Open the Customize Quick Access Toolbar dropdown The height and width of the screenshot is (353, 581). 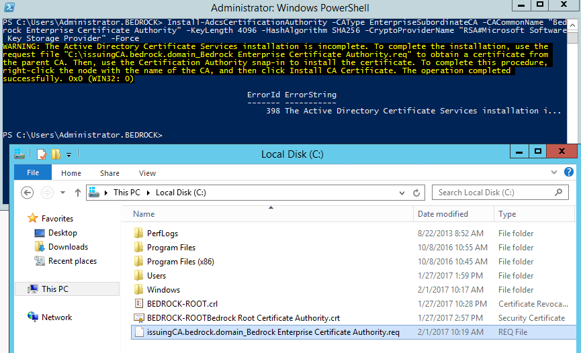pyautogui.click(x=69, y=155)
